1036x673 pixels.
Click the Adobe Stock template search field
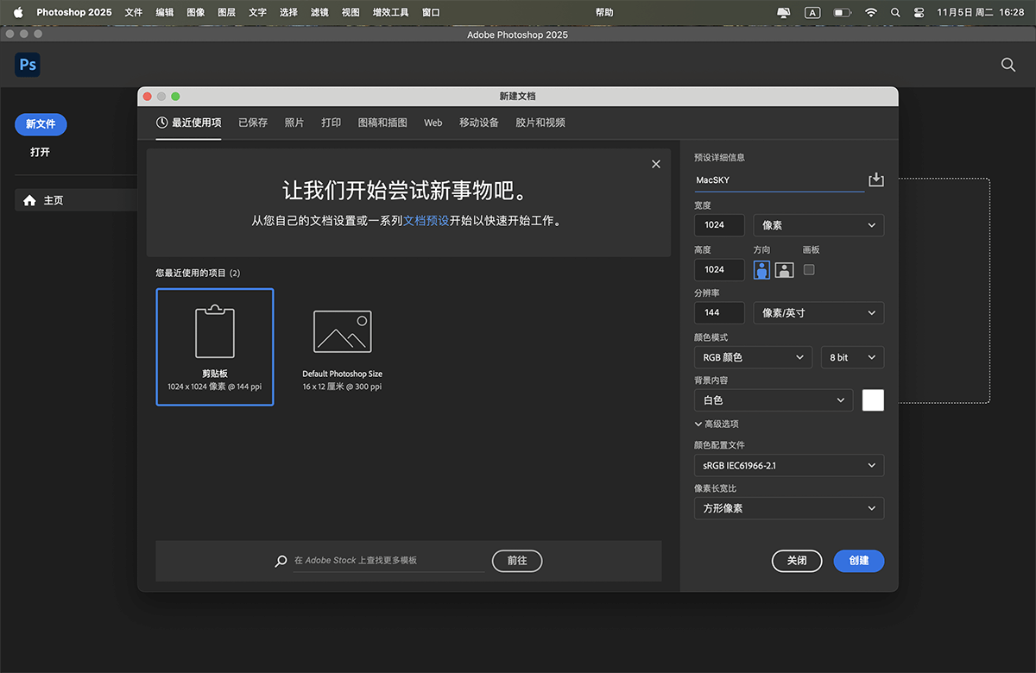[x=388, y=561]
